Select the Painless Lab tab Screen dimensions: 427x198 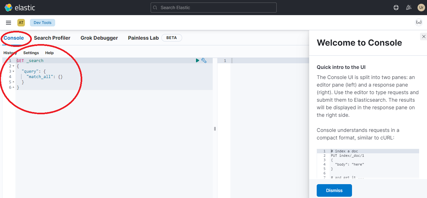point(143,38)
